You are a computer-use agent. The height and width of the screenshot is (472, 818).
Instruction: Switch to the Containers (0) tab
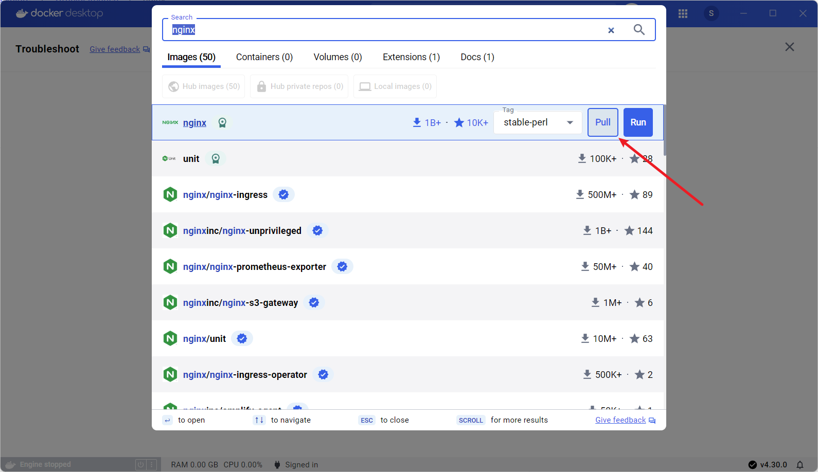[264, 57]
